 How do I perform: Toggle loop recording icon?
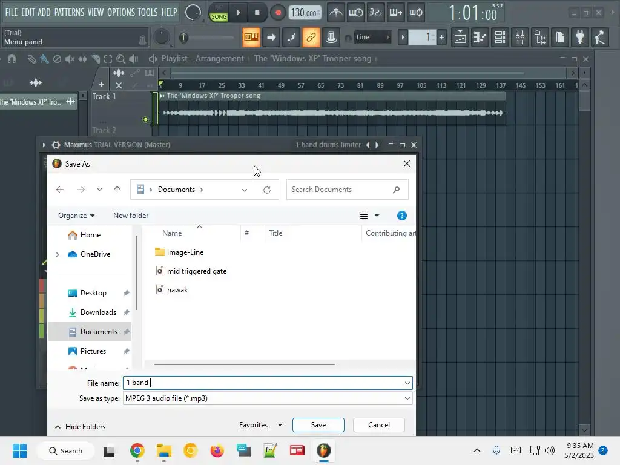pyautogui.click(x=415, y=13)
